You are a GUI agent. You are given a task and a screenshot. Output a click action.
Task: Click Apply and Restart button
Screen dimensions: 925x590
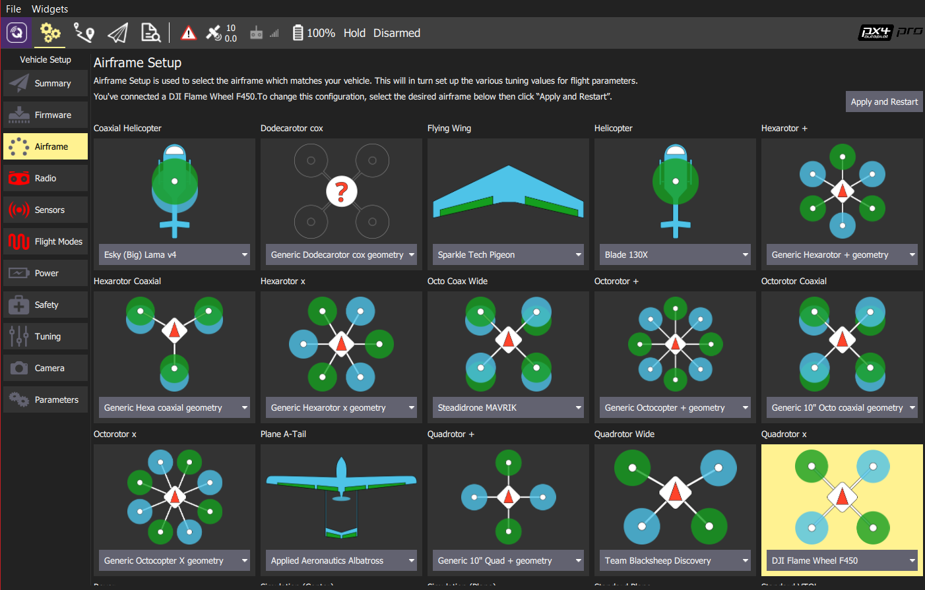[883, 102]
